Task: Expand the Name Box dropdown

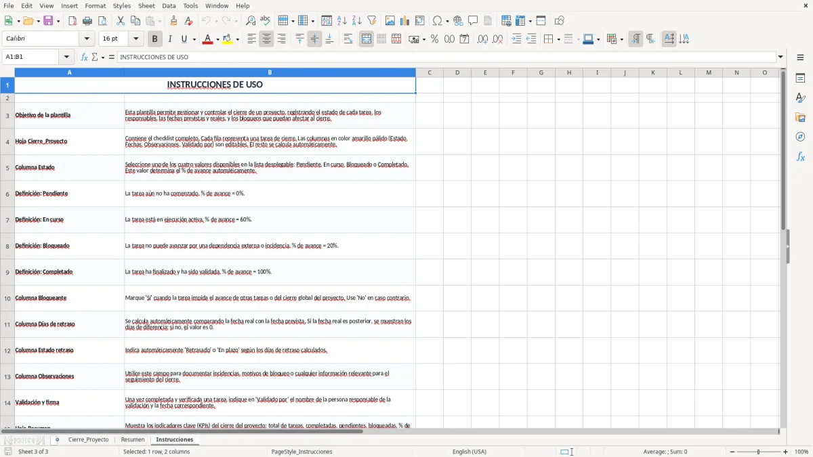Action: (66, 57)
